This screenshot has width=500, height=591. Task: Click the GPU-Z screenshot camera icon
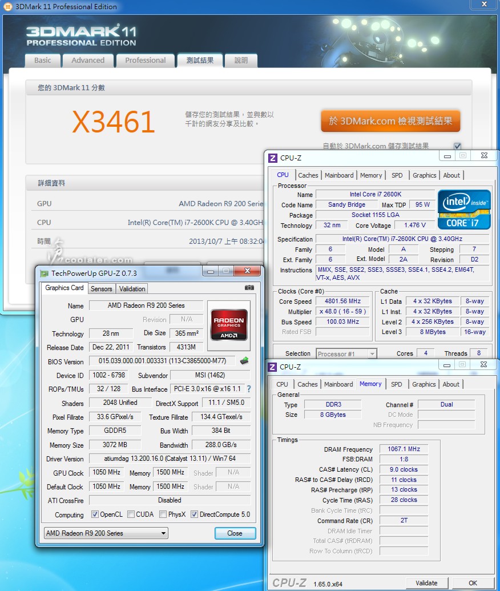point(249,288)
